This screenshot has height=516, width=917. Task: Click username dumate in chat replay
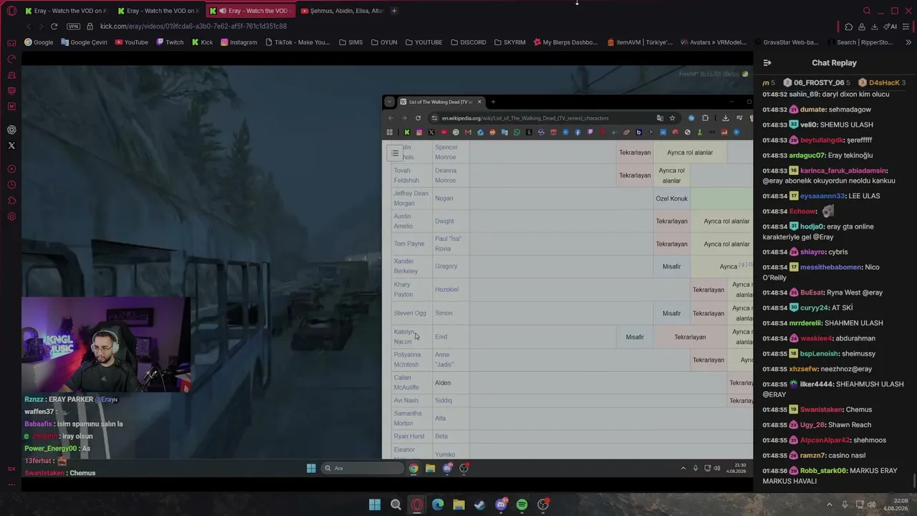coord(813,110)
